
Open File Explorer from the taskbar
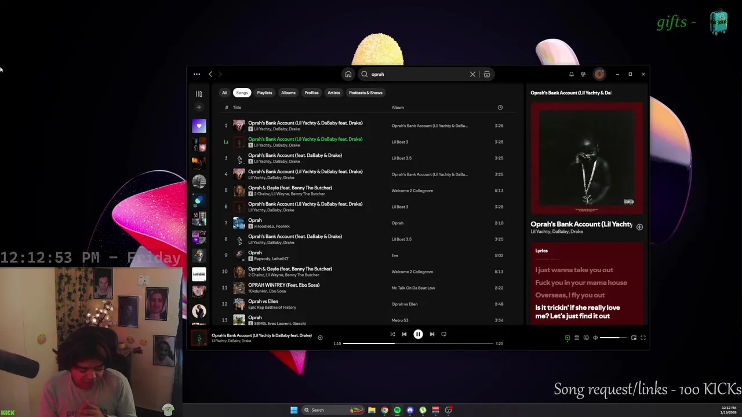[372, 410]
